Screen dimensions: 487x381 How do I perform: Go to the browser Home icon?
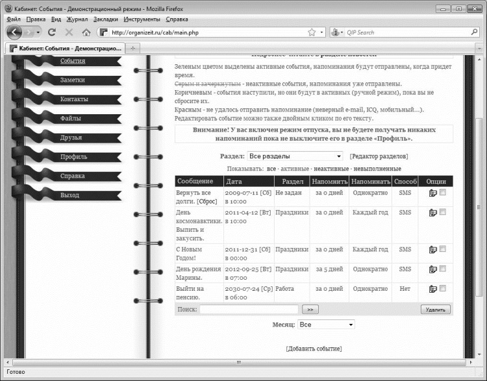pos(86,32)
